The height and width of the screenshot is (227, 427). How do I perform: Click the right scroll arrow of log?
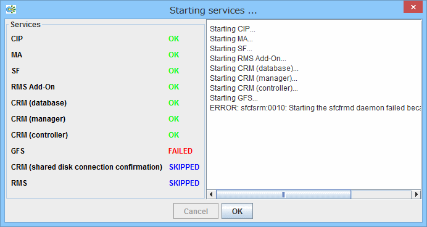click(416, 194)
